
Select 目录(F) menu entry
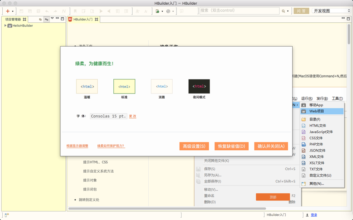click(x=322, y=119)
